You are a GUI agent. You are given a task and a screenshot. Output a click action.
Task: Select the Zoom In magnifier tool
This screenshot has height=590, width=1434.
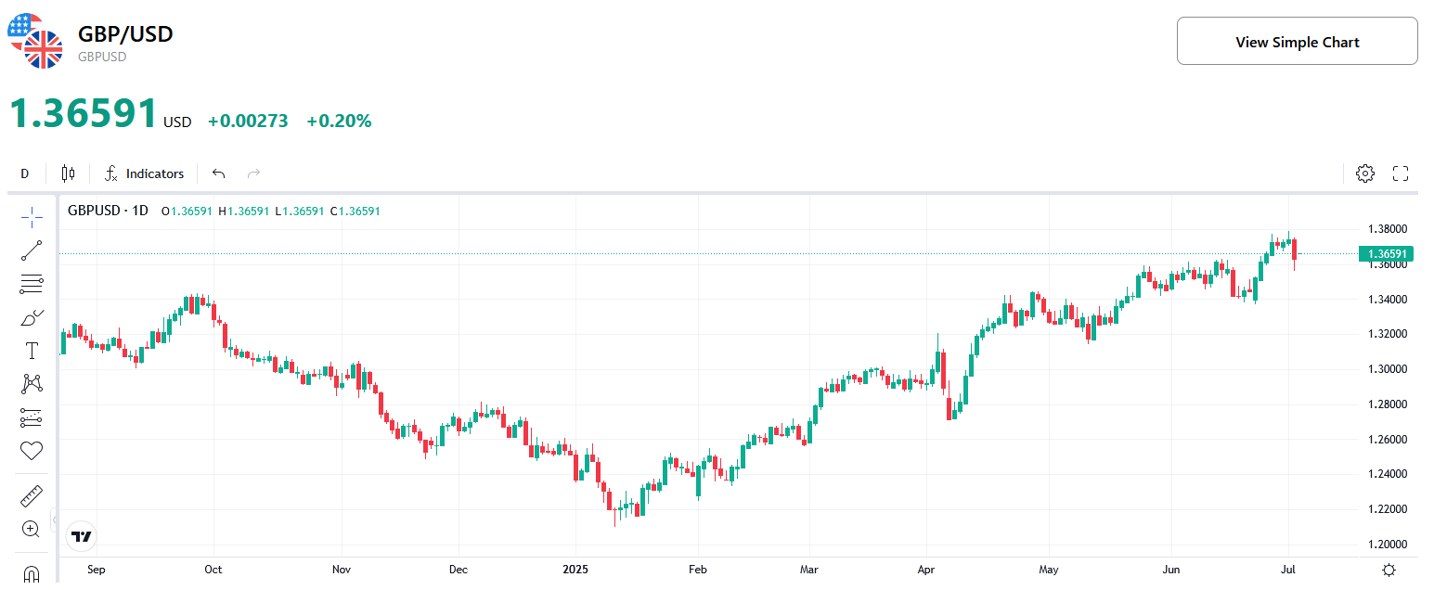pos(31,528)
